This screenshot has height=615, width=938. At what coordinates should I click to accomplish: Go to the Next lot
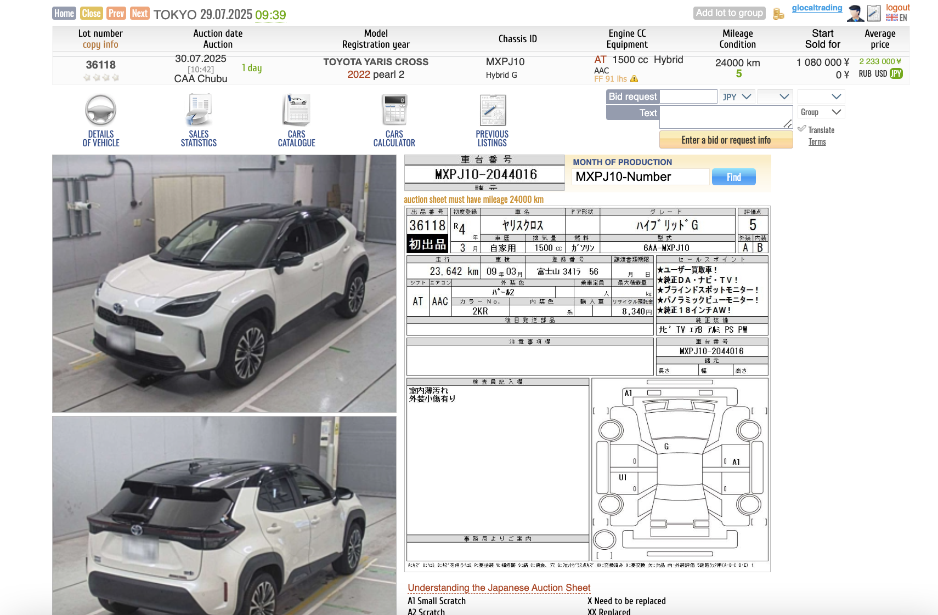[x=140, y=13]
